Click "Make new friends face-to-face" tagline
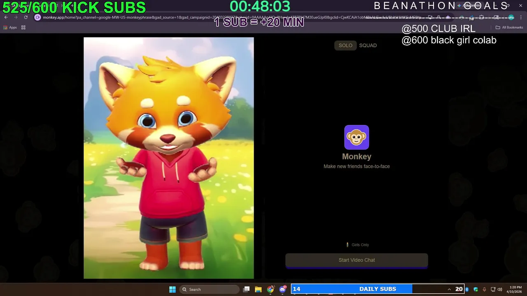Screen dimensions: 527x296 tap(357, 166)
